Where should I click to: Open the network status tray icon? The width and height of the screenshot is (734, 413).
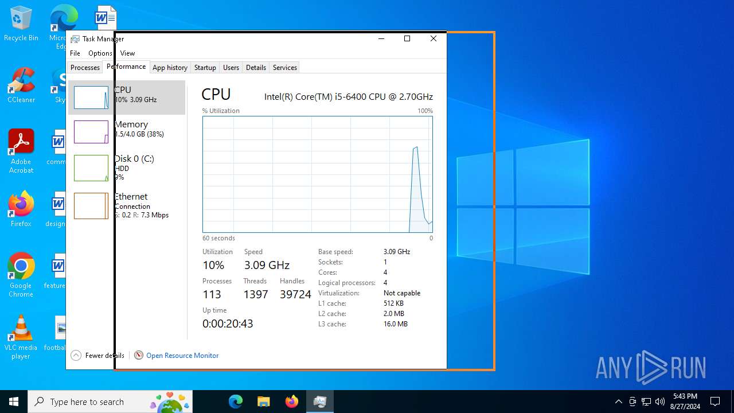tap(646, 402)
